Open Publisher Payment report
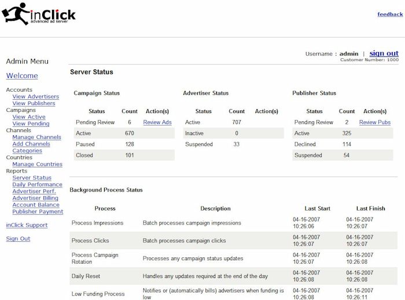Viewport: 405px width, 300px height. click(38, 212)
